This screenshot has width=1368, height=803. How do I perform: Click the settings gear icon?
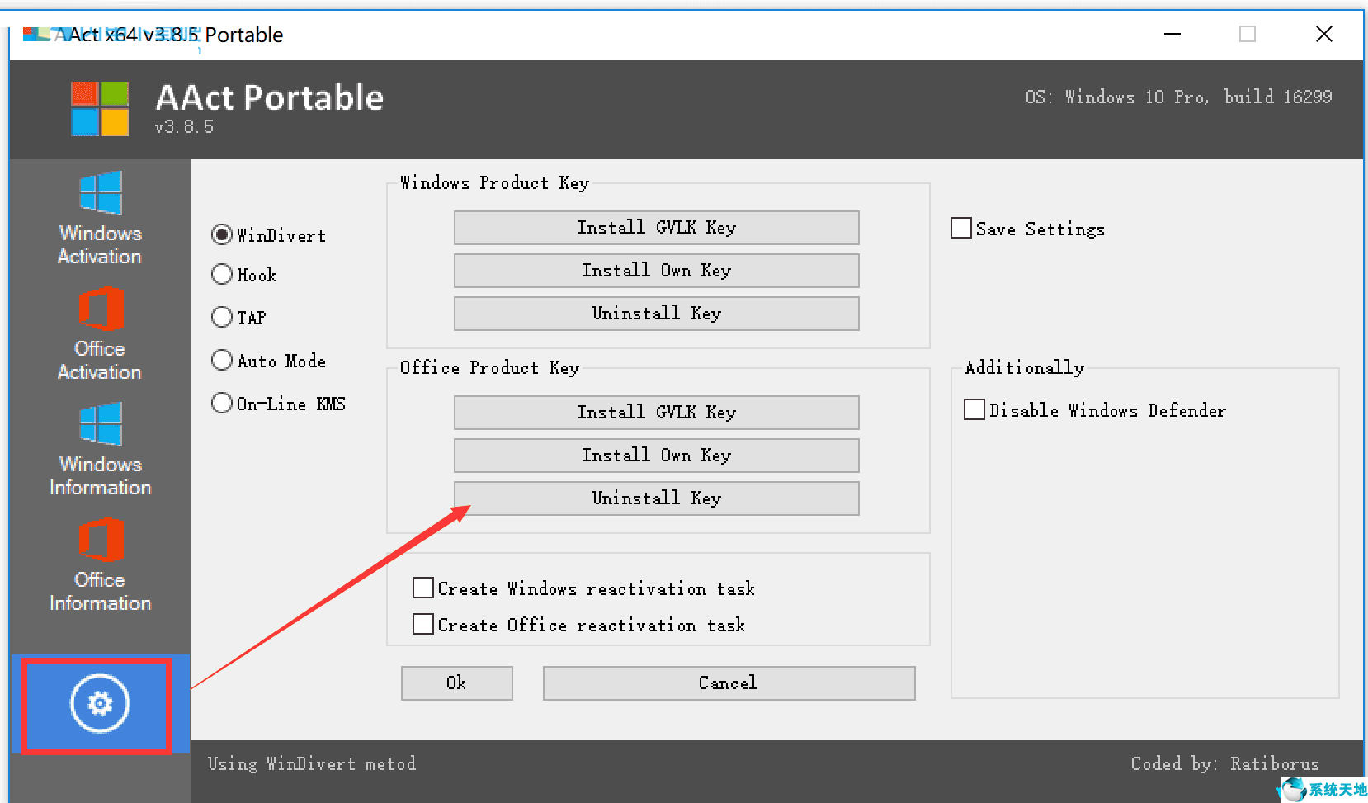[100, 704]
